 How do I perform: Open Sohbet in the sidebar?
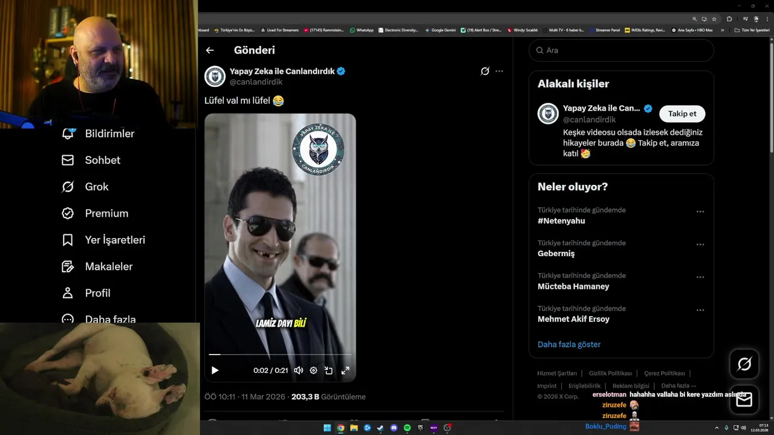pyautogui.click(x=91, y=160)
